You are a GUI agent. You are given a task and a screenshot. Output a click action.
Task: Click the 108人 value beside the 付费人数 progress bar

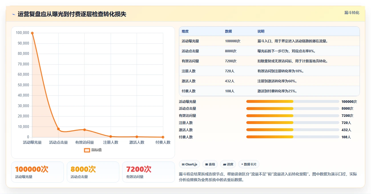point(346,137)
